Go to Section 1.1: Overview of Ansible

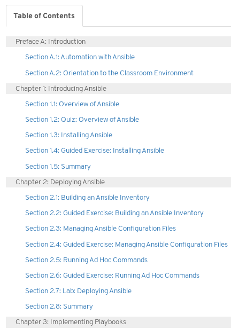72,104
